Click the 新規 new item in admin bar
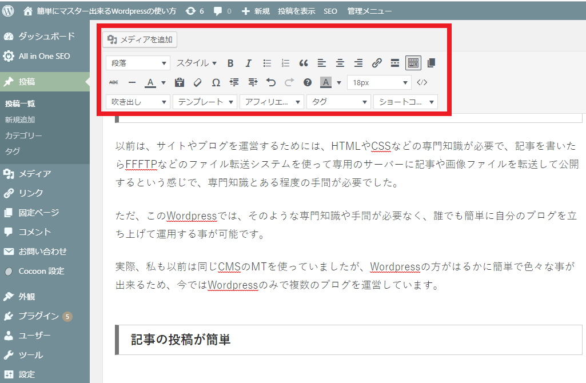This screenshot has height=383, width=586. click(x=256, y=11)
